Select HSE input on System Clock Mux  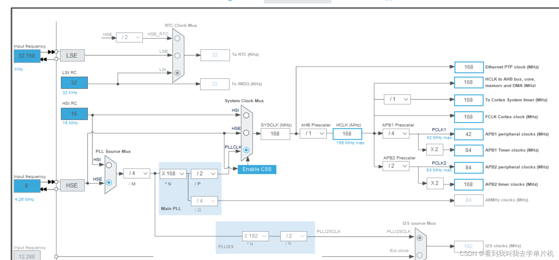(246, 133)
